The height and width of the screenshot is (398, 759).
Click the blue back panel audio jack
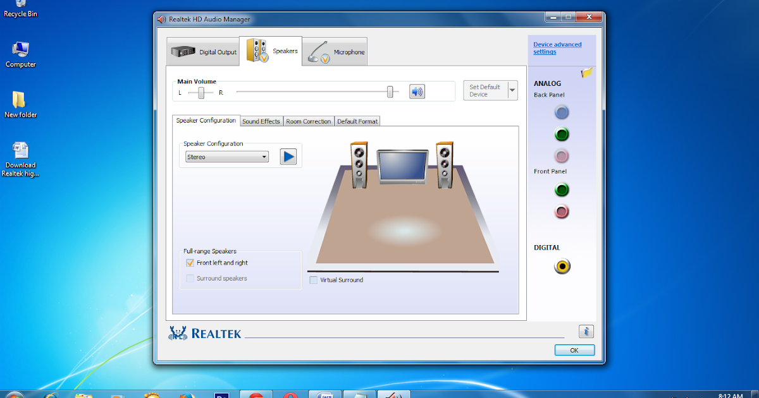(x=562, y=112)
